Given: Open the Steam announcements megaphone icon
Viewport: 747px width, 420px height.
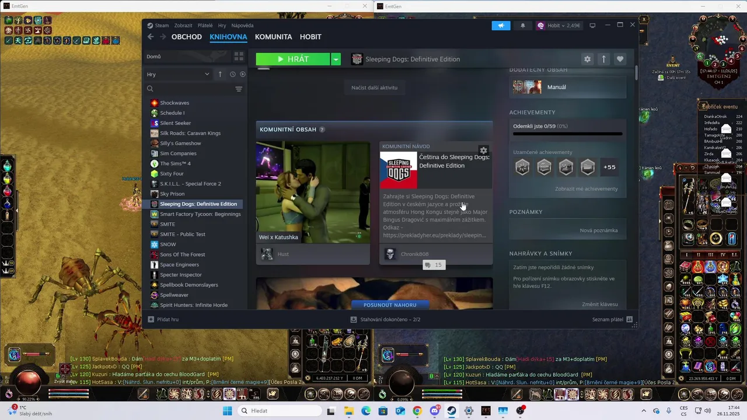Looking at the screenshot, I should (501, 26).
